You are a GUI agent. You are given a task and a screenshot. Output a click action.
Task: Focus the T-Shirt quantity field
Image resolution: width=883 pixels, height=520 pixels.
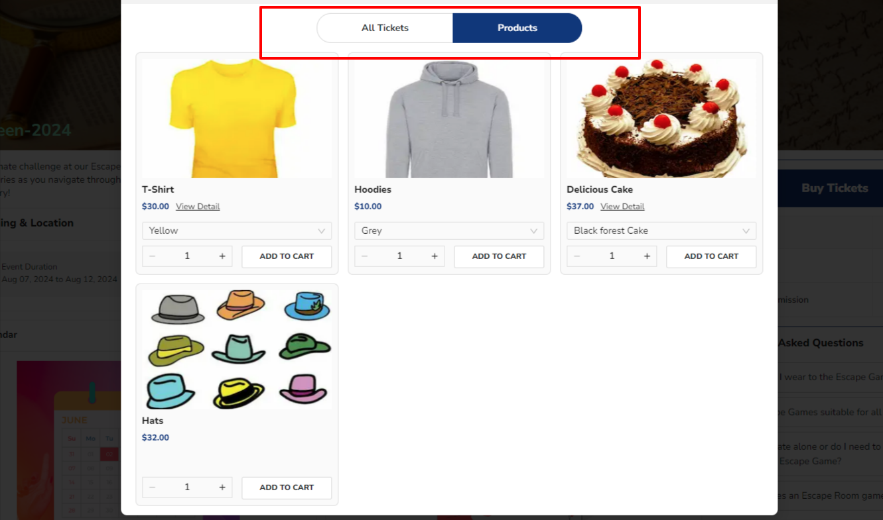point(187,256)
